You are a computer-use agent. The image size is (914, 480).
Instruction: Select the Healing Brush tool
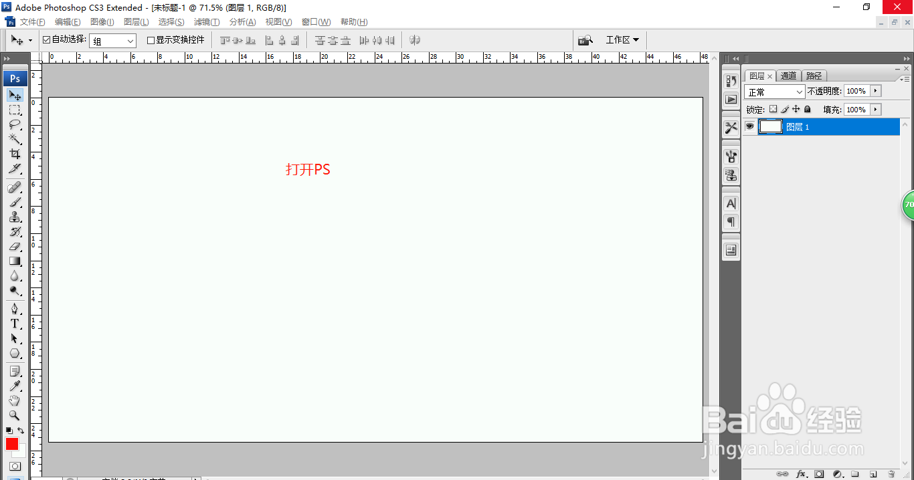point(15,187)
